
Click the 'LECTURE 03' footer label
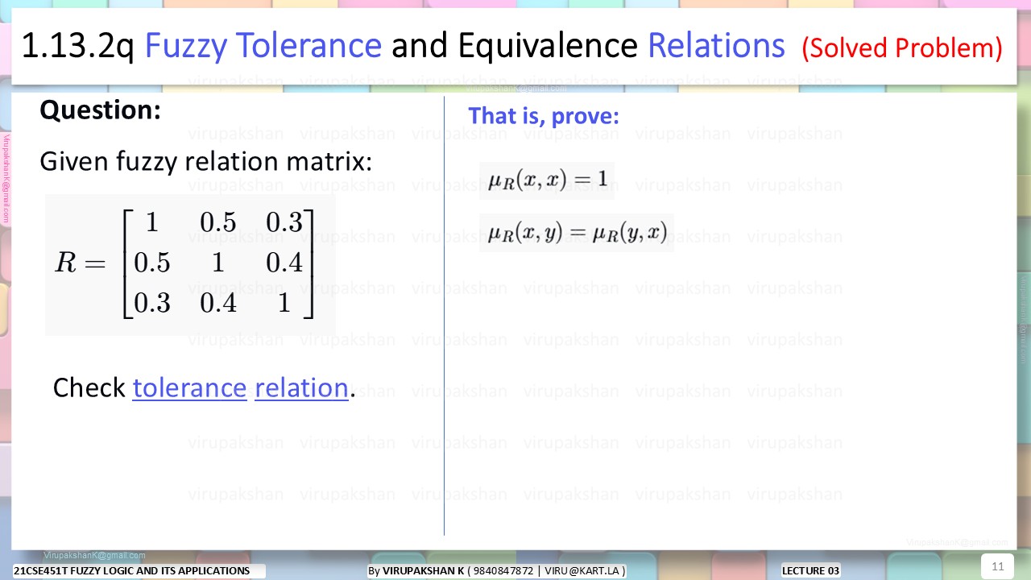(x=811, y=571)
